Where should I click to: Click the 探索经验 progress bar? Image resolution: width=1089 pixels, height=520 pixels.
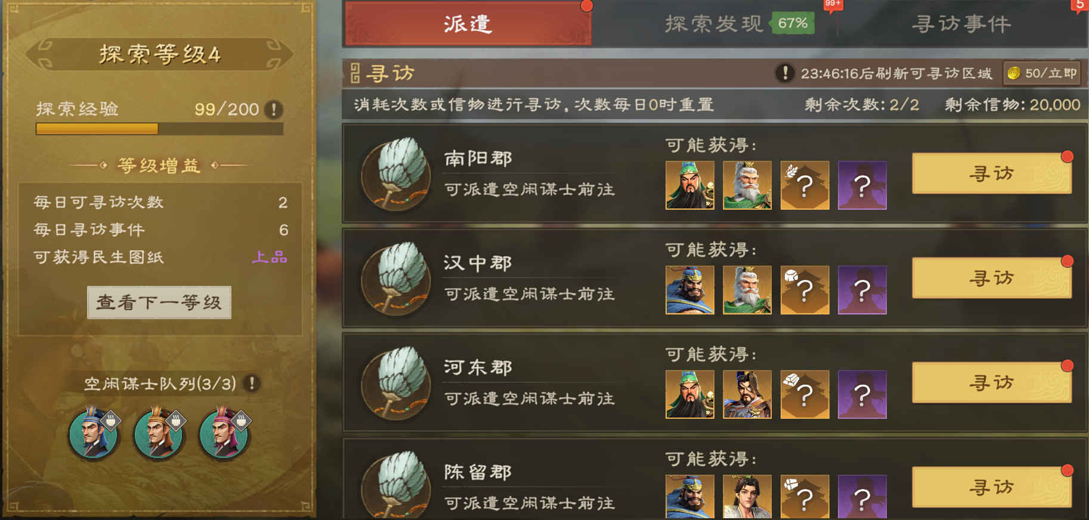(159, 129)
